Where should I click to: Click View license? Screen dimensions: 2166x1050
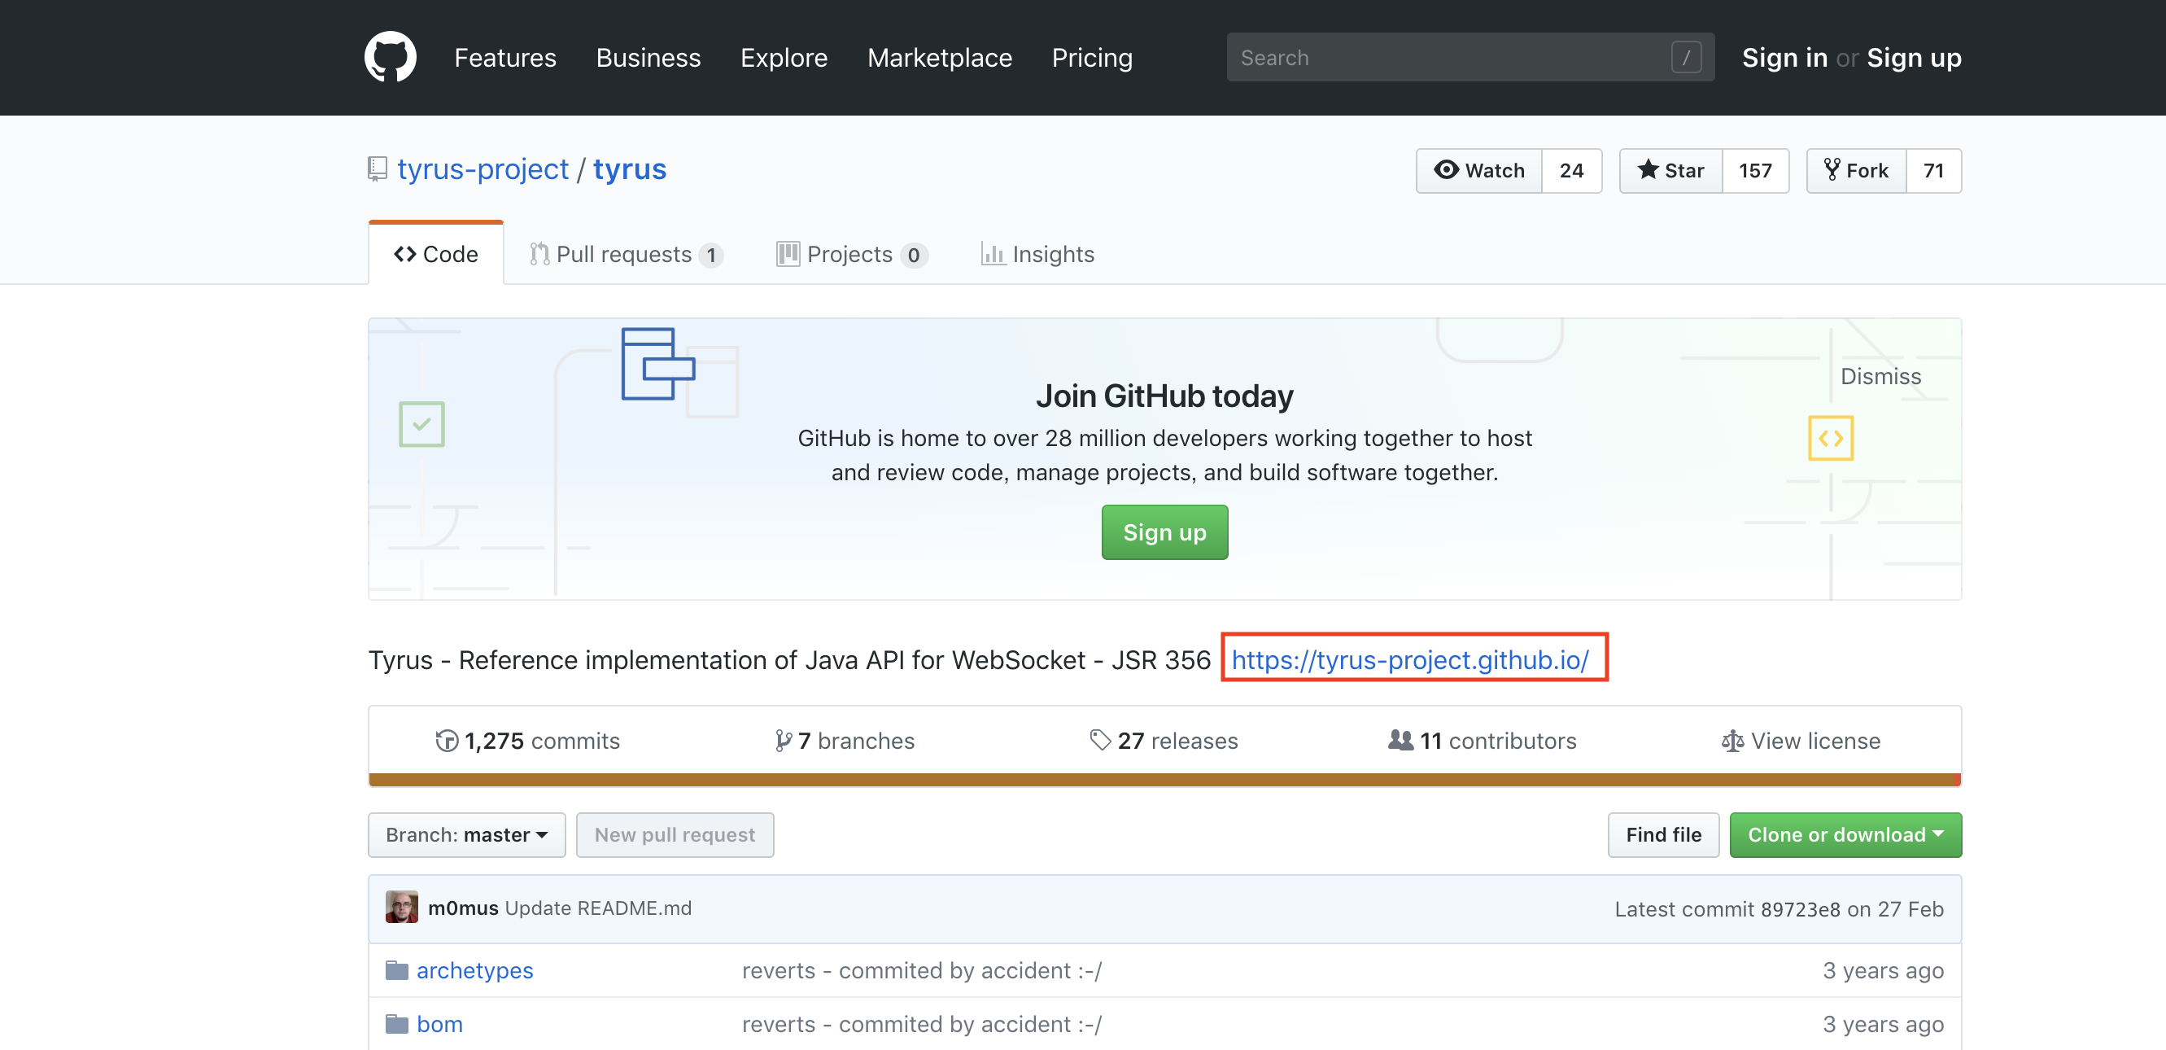(1801, 741)
